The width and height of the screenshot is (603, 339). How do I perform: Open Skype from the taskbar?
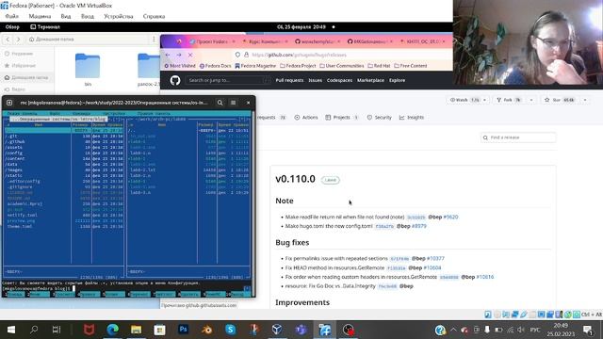coord(230,330)
